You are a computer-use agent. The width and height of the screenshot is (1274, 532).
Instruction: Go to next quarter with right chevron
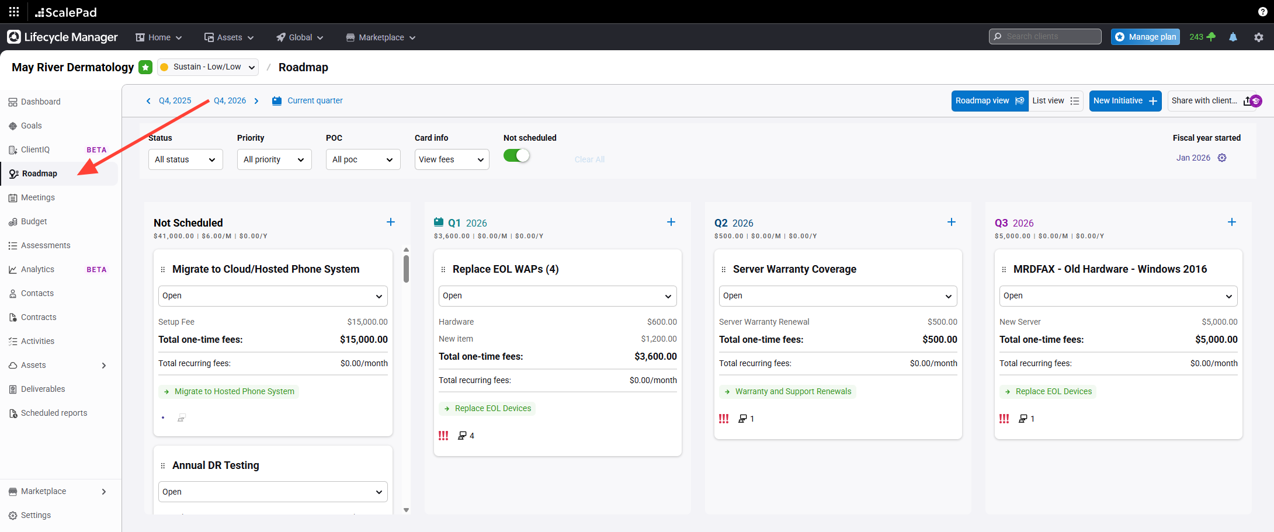[x=256, y=101]
